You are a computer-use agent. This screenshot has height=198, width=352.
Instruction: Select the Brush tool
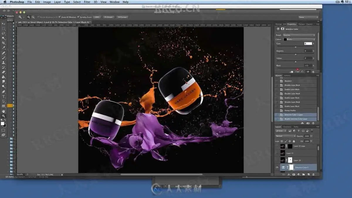[4, 58]
